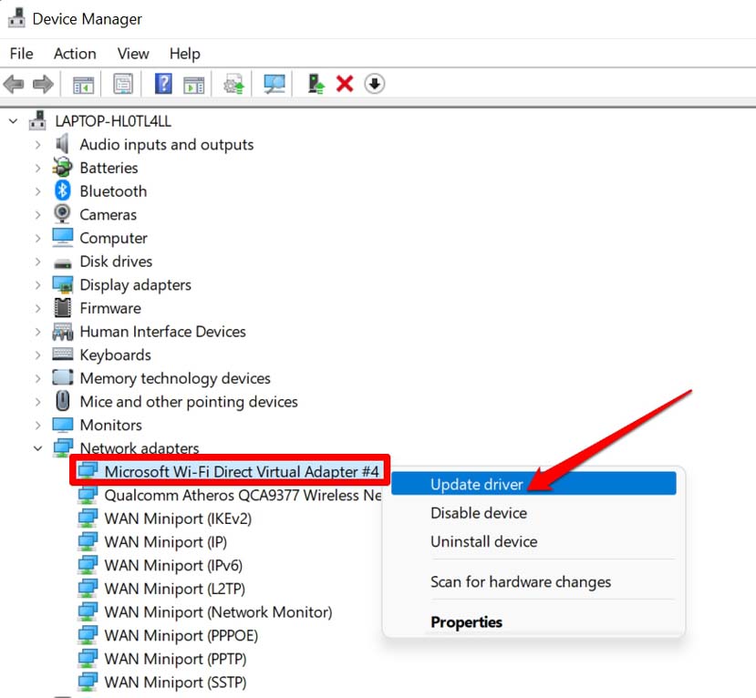Select WAN Miniport (IP)
Viewport: 756px width, 698px height.
[x=165, y=542]
